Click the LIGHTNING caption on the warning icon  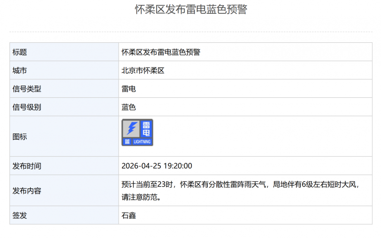[142, 142]
